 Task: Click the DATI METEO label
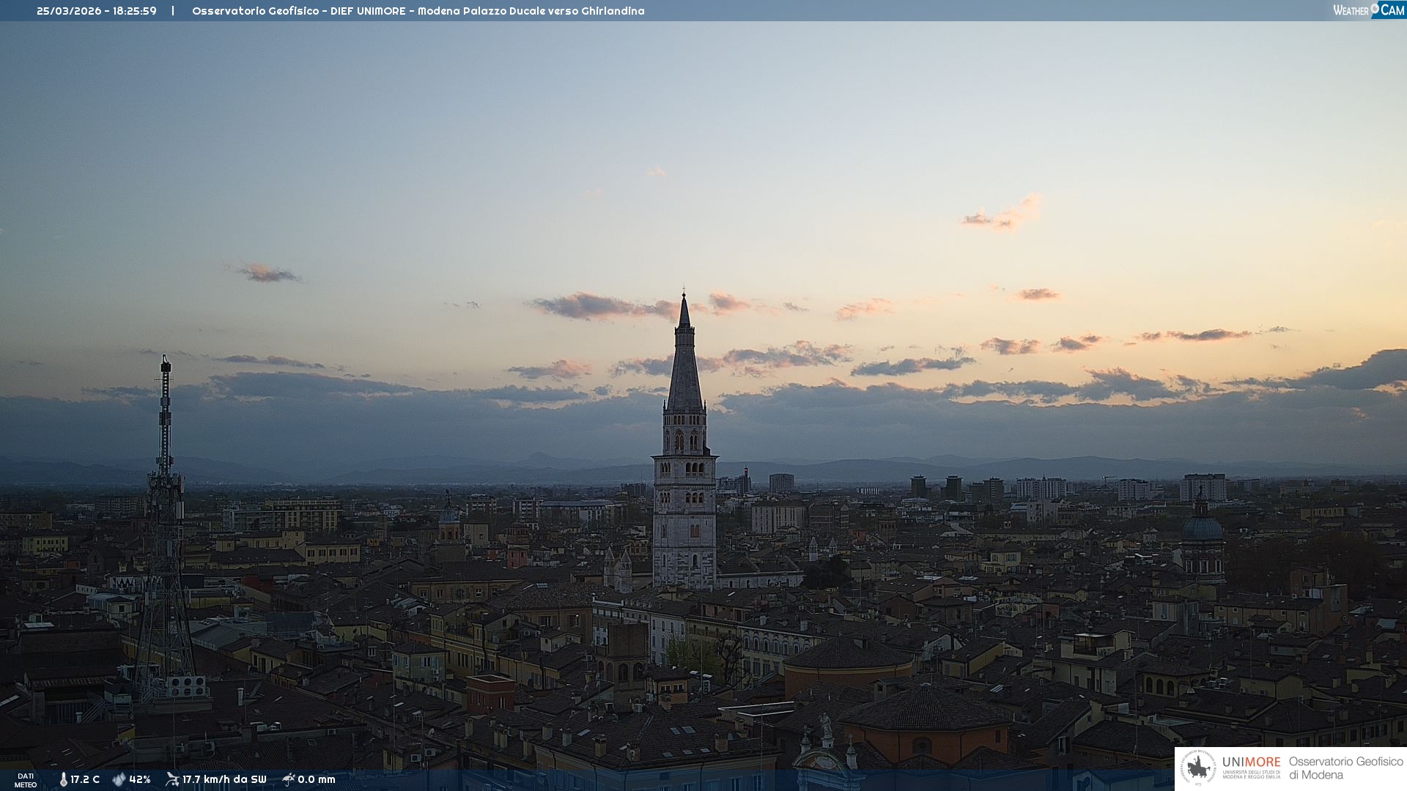26,780
